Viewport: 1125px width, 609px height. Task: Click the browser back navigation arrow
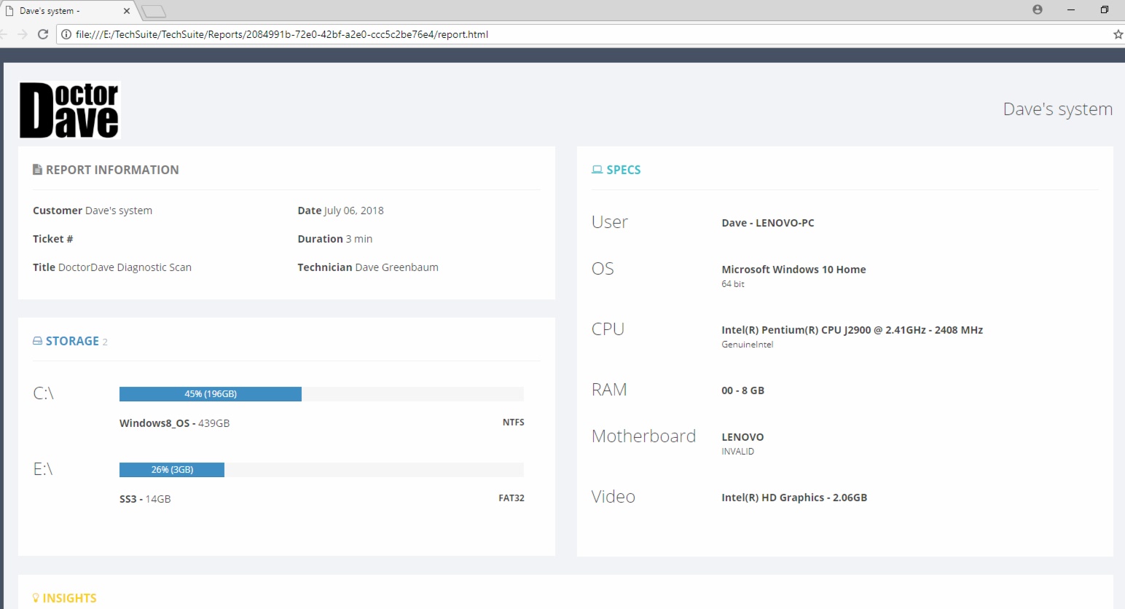pos(5,34)
